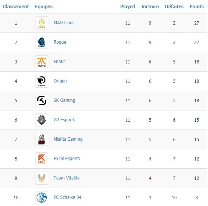Viewport: 208px width, 206px height.
Task: Click the Misfits Gaming bunny logo
Action: click(x=41, y=139)
